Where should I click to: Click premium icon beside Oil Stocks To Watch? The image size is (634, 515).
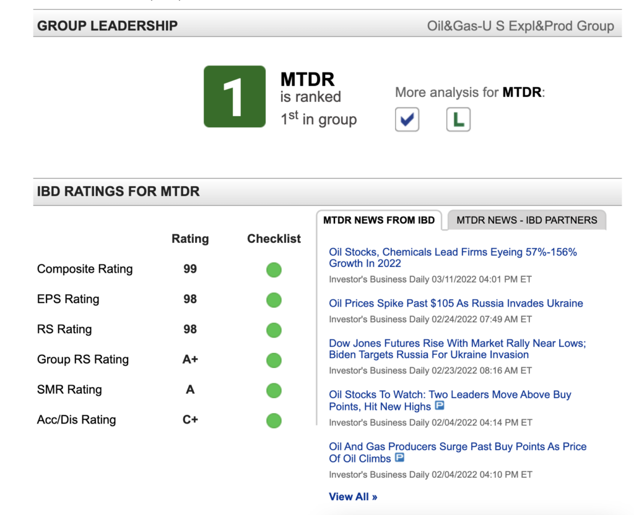[440, 405]
